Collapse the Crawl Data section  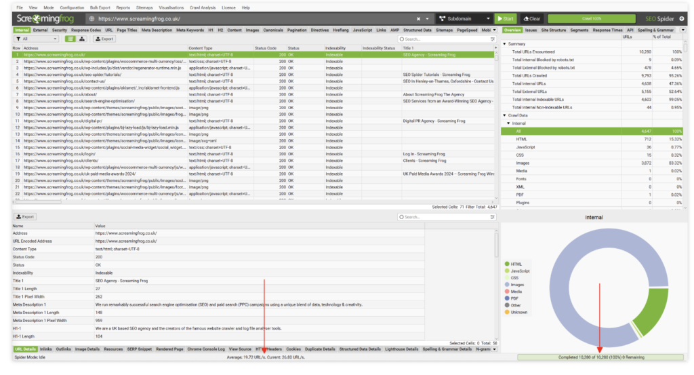click(x=504, y=115)
